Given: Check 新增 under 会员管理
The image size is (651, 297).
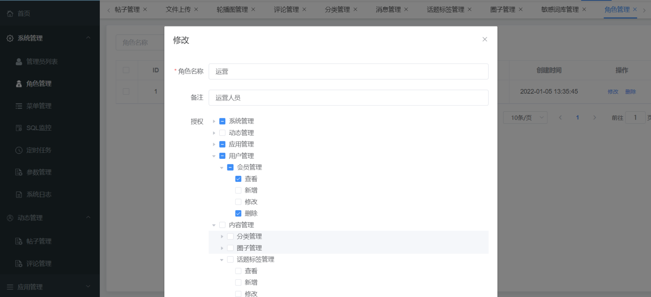Looking at the screenshot, I should click(238, 190).
